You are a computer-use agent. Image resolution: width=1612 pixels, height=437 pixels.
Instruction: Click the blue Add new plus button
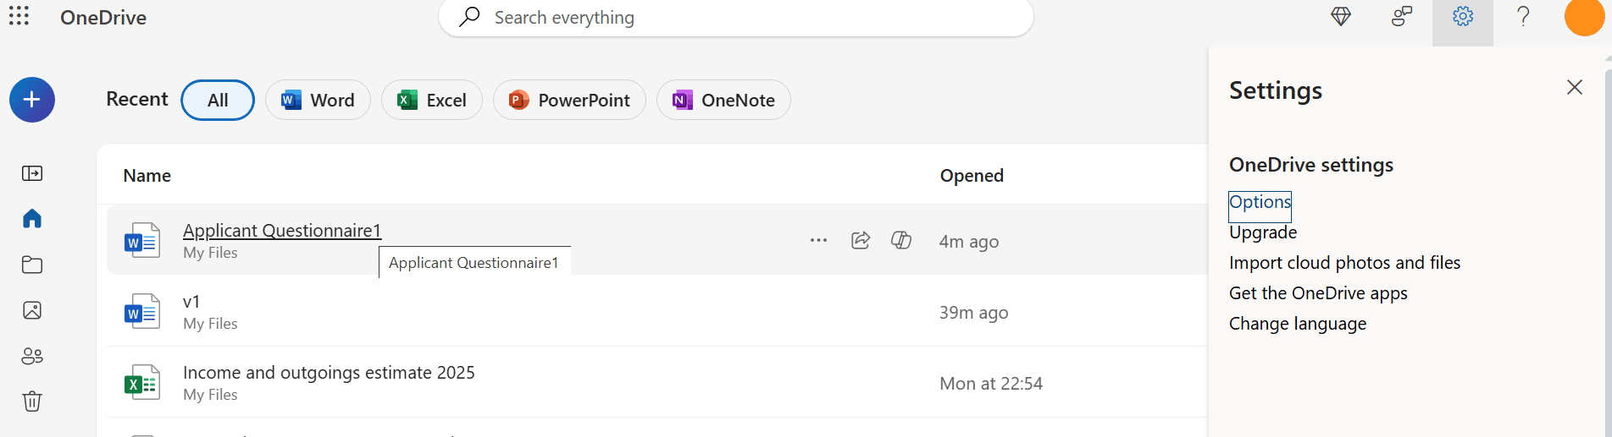(x=32, y=100)
